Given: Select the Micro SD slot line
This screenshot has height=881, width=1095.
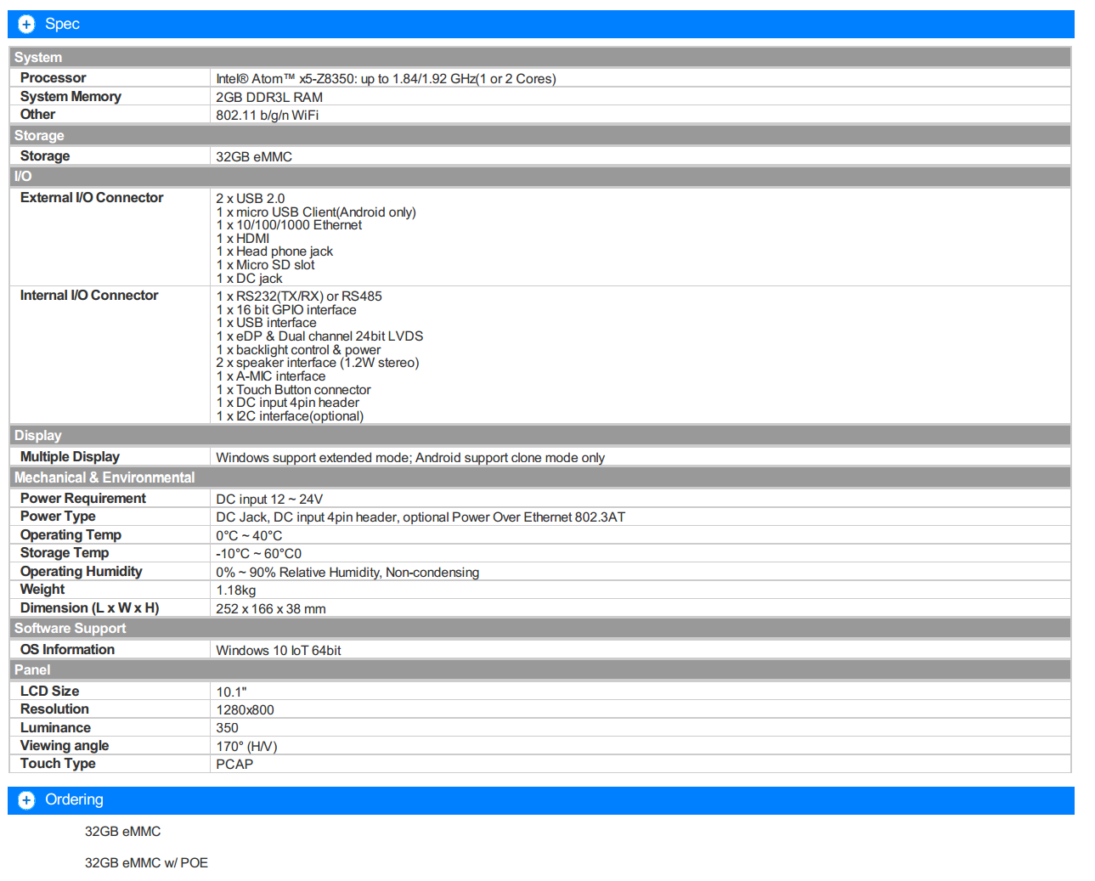Looking at the screenshot, I should coord(265,265).
